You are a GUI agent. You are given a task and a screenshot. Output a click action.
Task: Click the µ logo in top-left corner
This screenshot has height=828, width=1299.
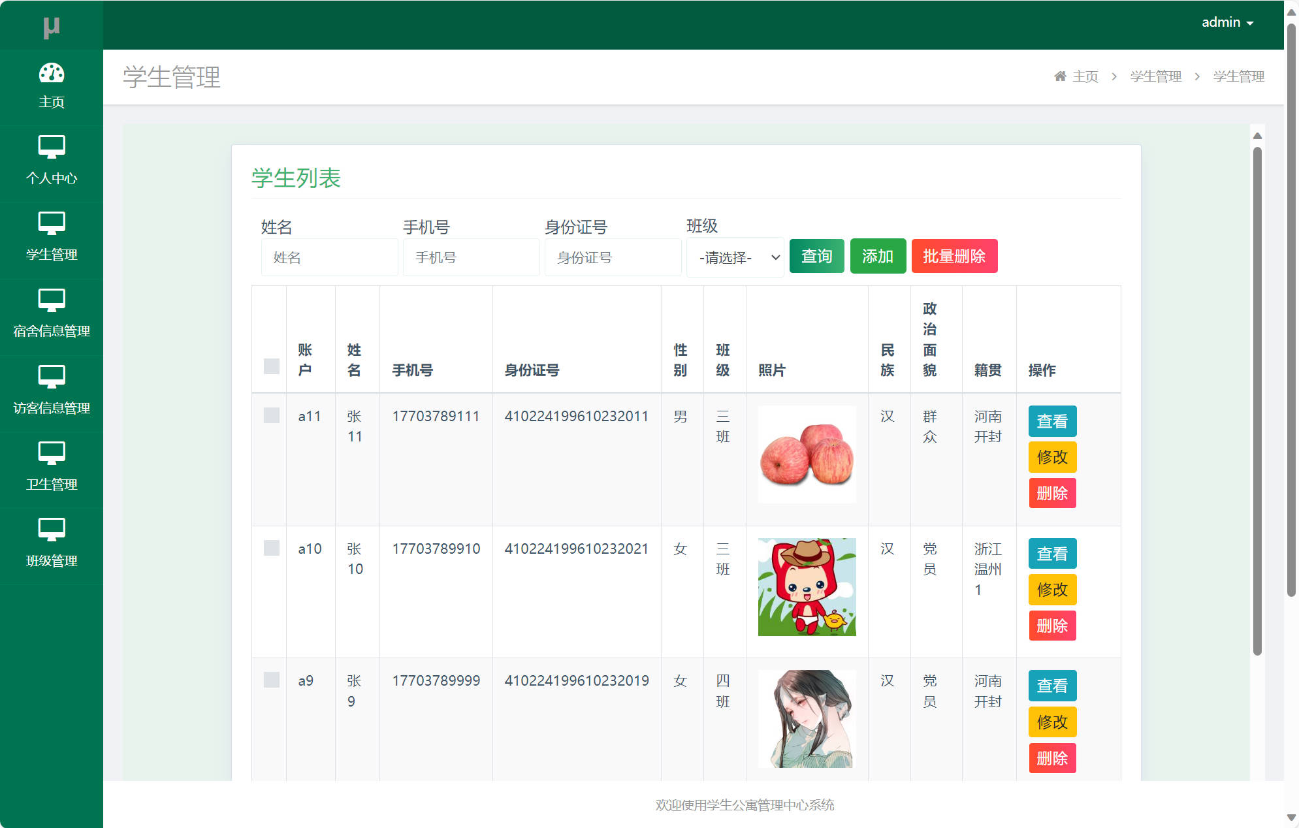tap(51, 26)
